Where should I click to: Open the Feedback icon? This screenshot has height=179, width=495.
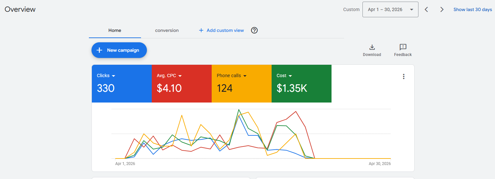pyautogui.click(x=403, y=47)
